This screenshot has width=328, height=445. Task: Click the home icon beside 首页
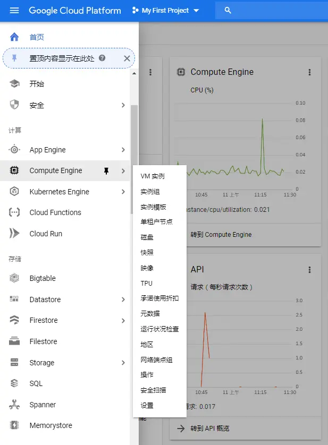tap(14, 37)
